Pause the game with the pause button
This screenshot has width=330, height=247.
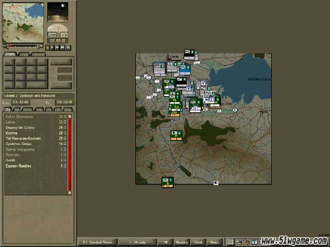pyautogui.click(x=47, y=48)
